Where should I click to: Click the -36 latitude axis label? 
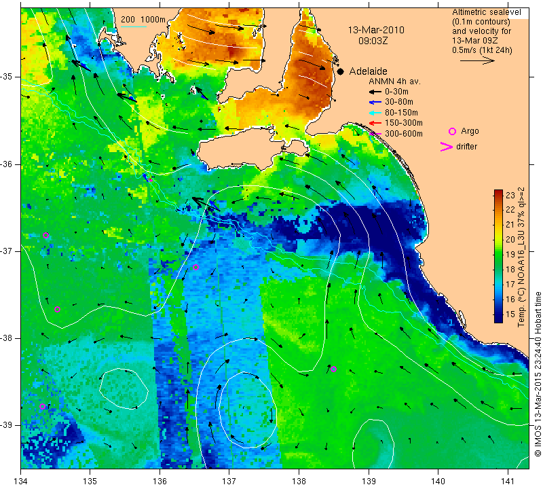pyautogui.click(x=7, y=164)
